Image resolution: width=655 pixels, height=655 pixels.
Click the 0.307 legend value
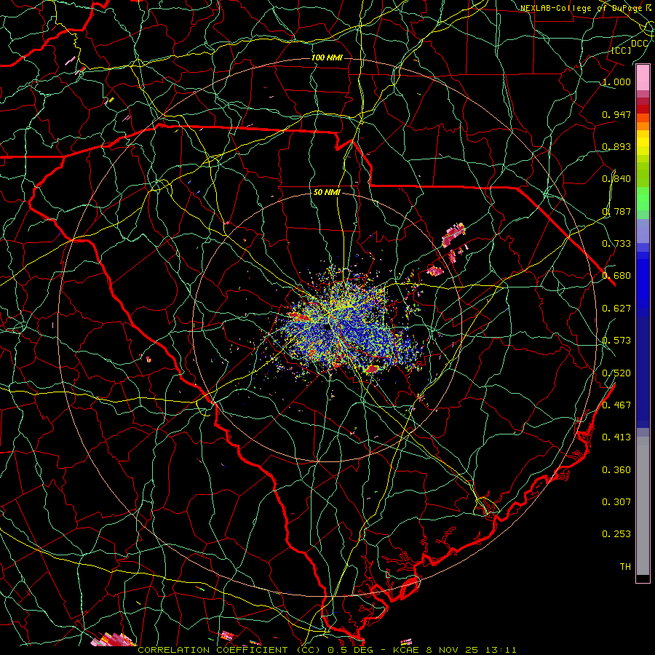pos(616,502)
